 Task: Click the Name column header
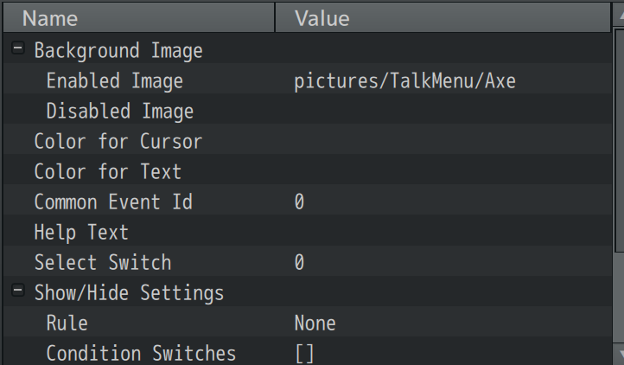tap(138, 17)
